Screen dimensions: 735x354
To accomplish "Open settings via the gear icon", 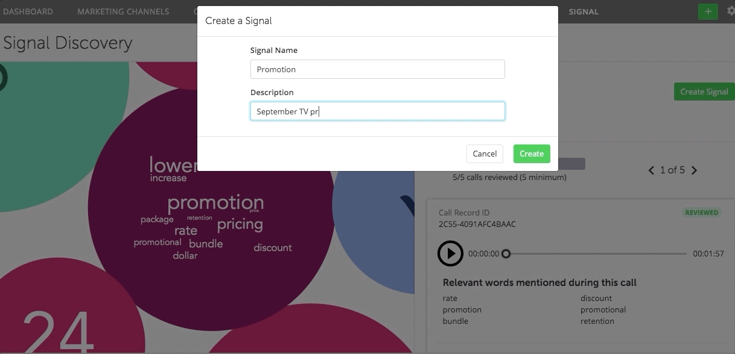I will (x=730, y=11).
